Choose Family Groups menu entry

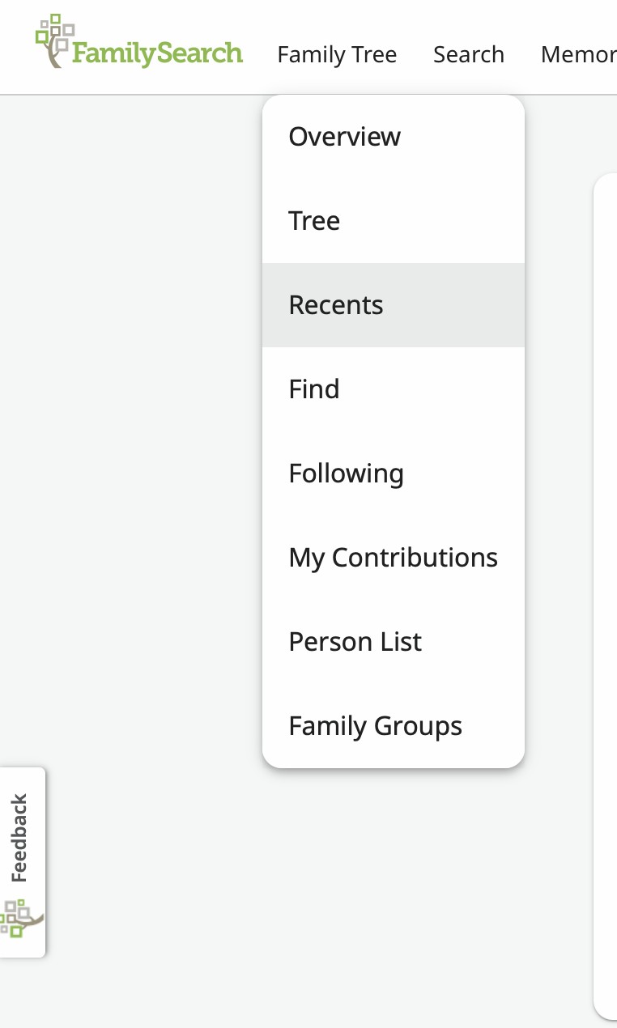pos(375,726)
